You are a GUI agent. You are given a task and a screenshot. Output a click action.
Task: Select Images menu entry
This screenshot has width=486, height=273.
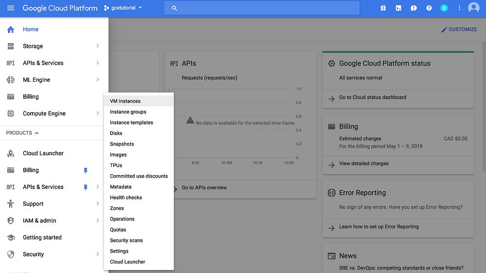pos(139,154)
